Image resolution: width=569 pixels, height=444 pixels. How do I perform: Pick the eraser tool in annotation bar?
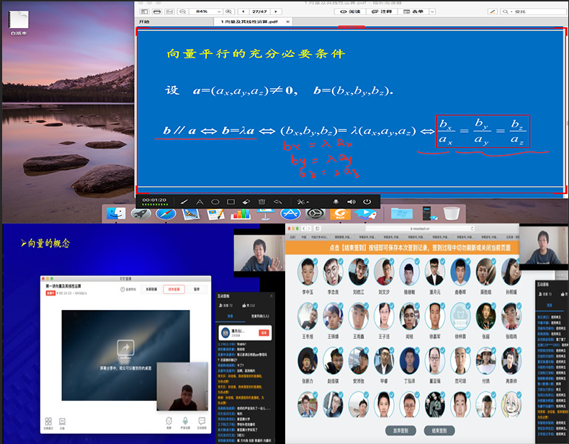[x=246, y=202]
